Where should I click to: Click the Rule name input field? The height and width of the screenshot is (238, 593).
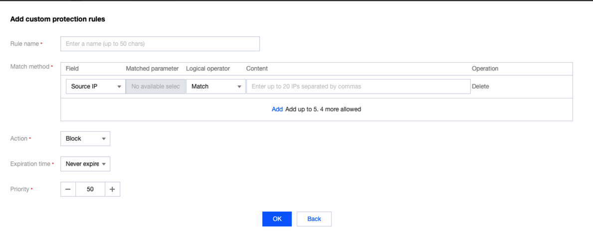(x=160, y=44)
